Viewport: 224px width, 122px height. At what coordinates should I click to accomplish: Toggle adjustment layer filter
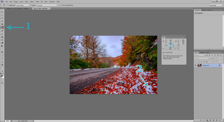click(209, 55)
